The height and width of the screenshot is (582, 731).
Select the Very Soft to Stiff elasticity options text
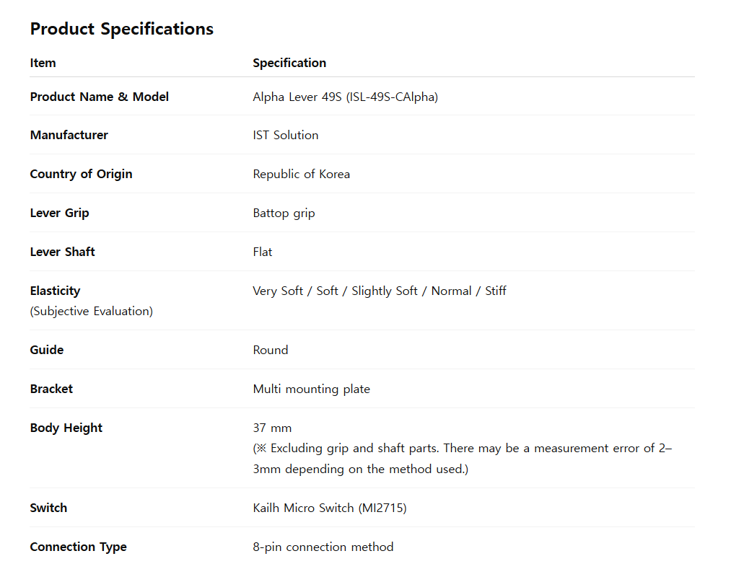[x=380, y=291]
